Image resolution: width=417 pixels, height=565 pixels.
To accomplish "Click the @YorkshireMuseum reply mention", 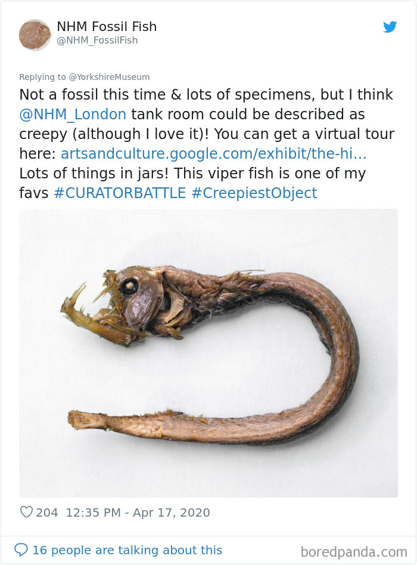I will (108, 77).
